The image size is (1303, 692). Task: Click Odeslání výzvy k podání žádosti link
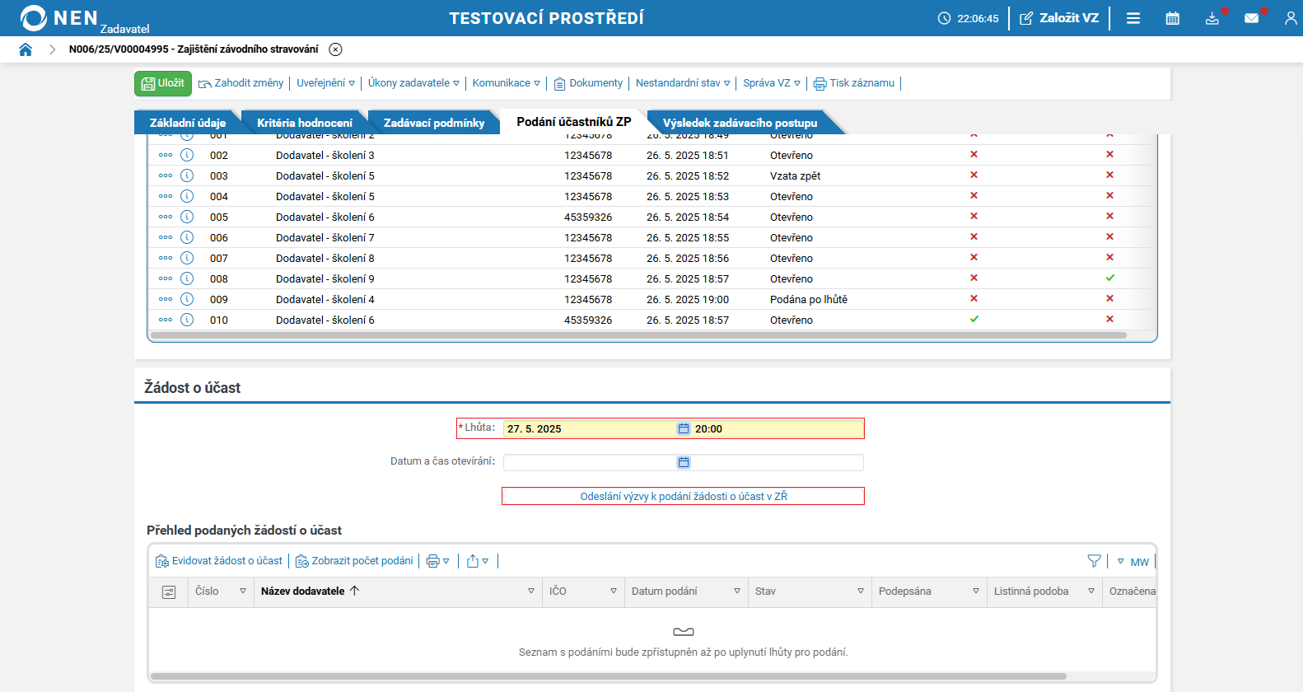tap(684, 496)
